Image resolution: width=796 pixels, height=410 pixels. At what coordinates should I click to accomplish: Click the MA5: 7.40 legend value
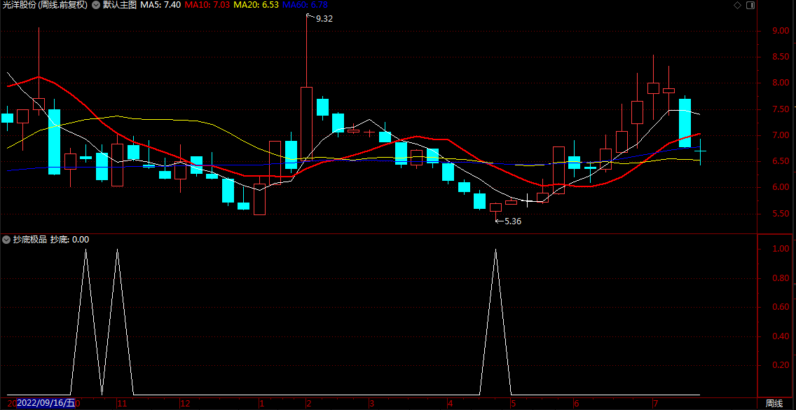click(x=160, y=5)
